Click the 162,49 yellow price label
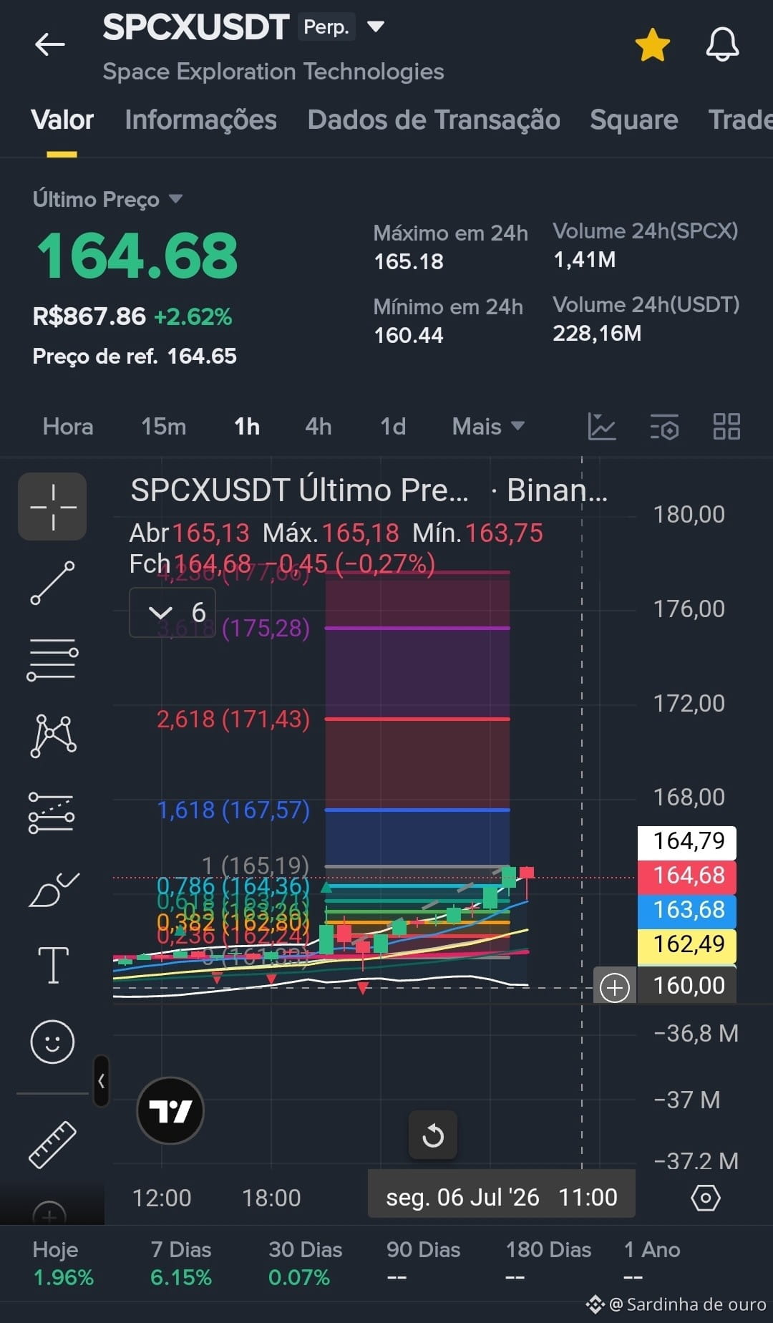Viewport: 773px width, 1323px height. 687,944
